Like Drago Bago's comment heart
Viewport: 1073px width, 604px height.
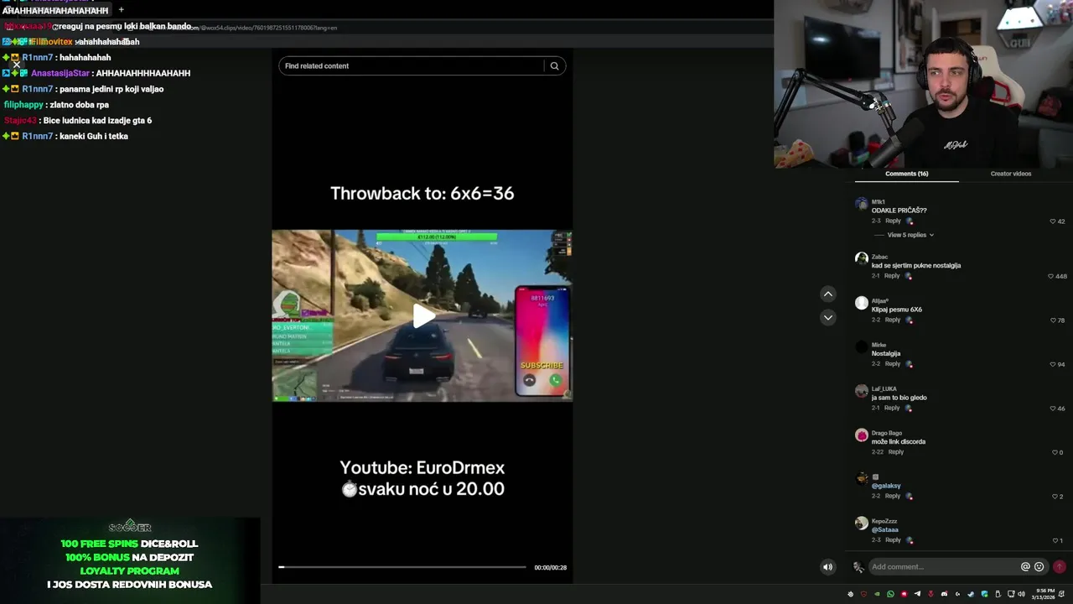(x=1055, y=452)
